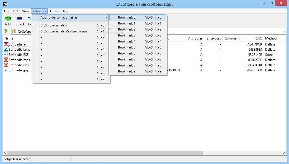The image size is (289, 164).
Task: Open the Tools menu
Action: tap(54, 11)
